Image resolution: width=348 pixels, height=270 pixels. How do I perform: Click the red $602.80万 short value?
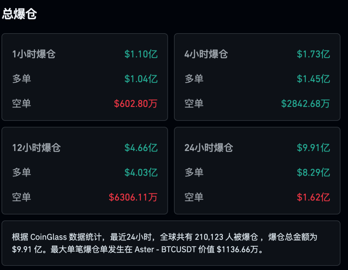(136, 104)
